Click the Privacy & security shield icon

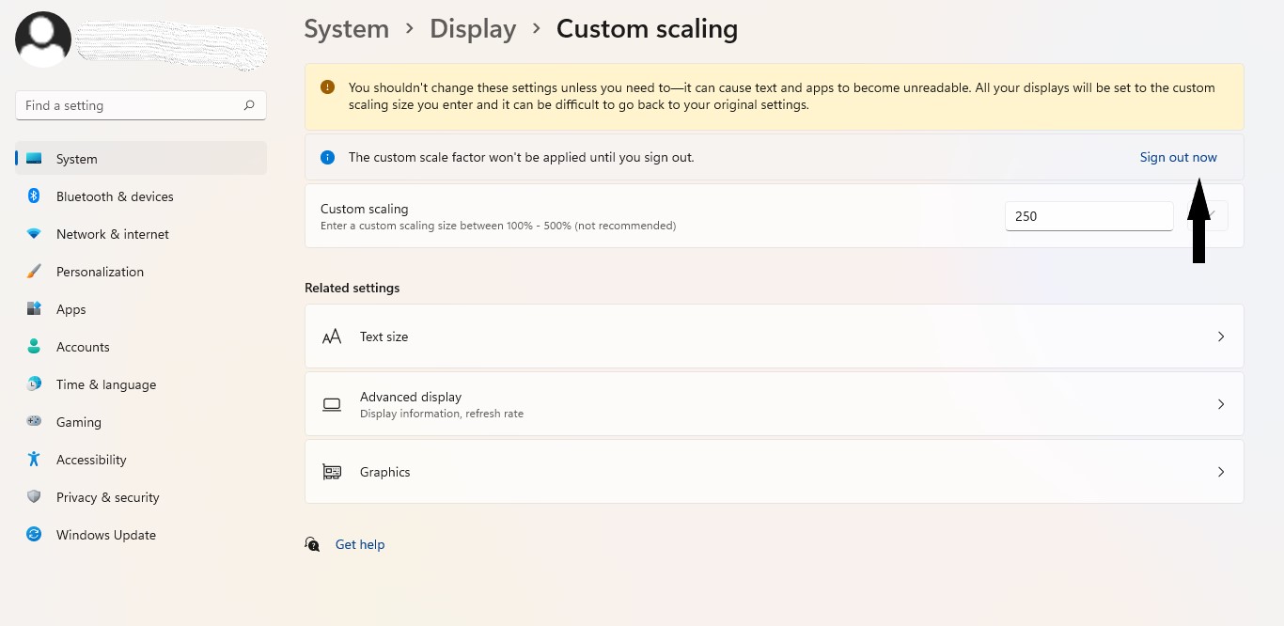point(34,497)
